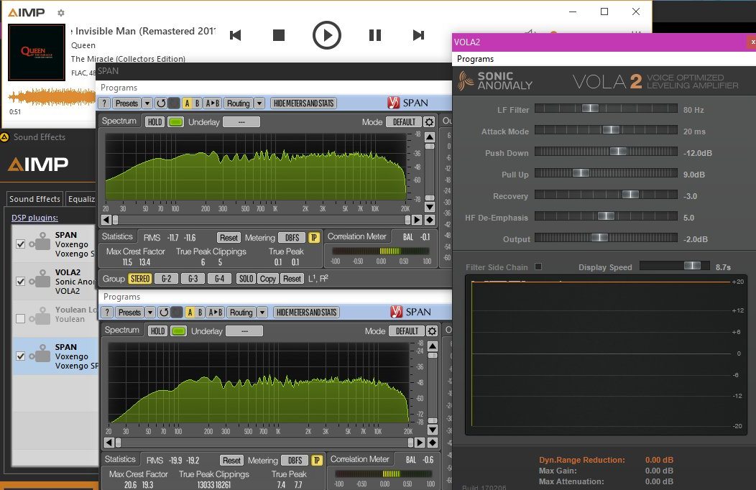Expand Routing dropdown arrow in upper SPAN
Image resolution: width=756 pixels, height=490 pixels.
point(259,103)
